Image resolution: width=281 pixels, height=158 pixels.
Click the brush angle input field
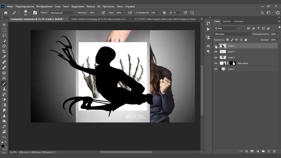click(177, 13)
